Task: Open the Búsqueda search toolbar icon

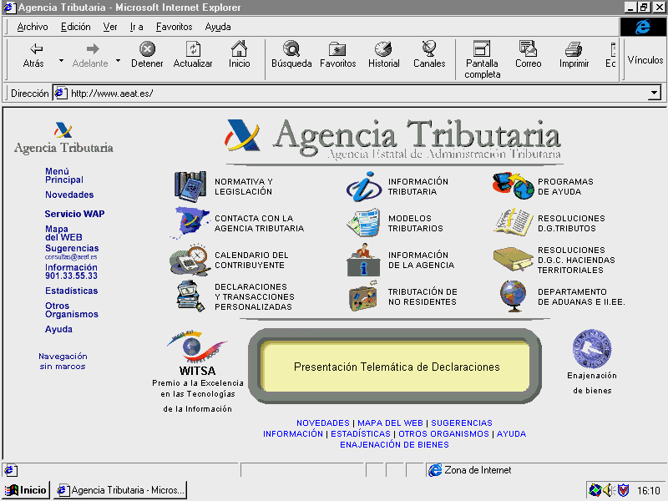Action: click(x=291, y=49)
